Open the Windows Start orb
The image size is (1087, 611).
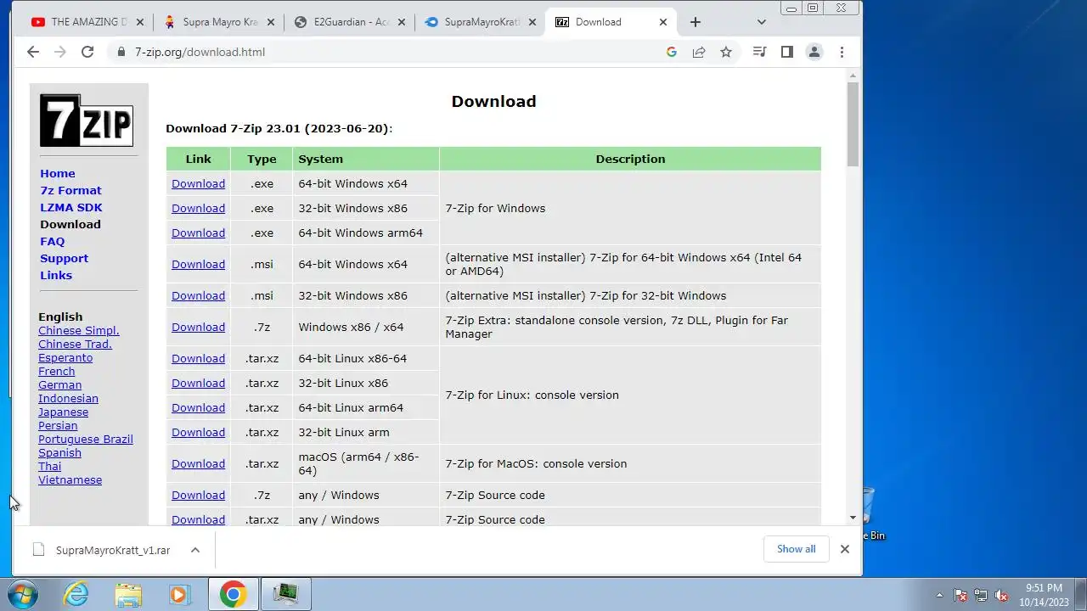[x=22, y=594]
